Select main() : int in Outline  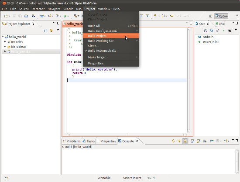[x=211, y=42]
